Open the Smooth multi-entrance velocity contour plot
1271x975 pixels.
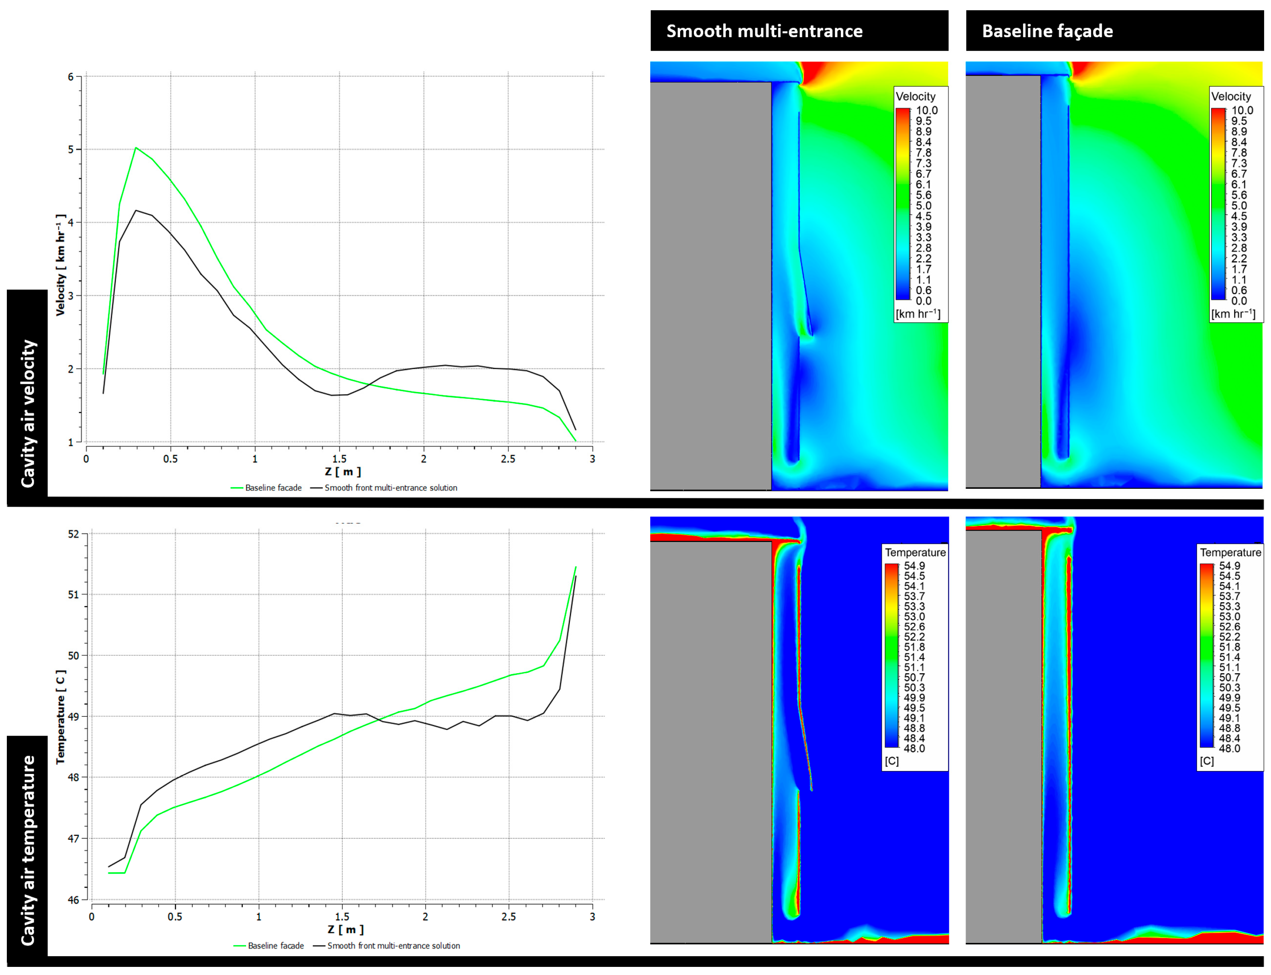pos(799,276)
